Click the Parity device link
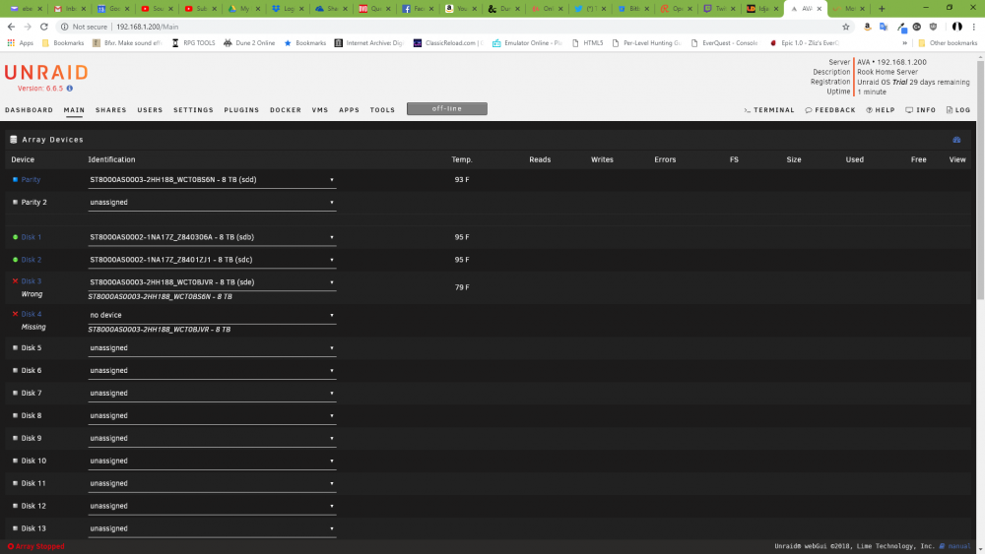This screenshot has width=985, height=554. (31, 179)
